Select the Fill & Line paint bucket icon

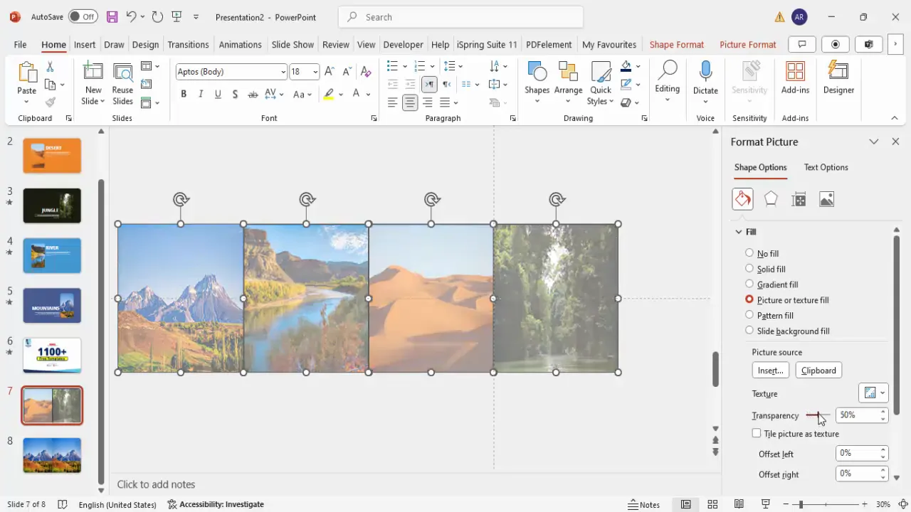coord(742,199)
